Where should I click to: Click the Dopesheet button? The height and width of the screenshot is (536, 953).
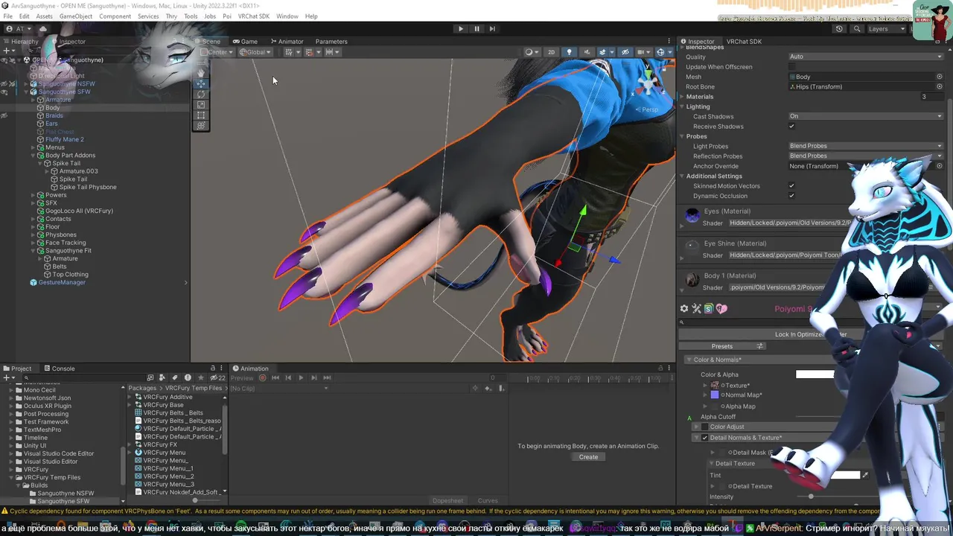coord(447,501)
